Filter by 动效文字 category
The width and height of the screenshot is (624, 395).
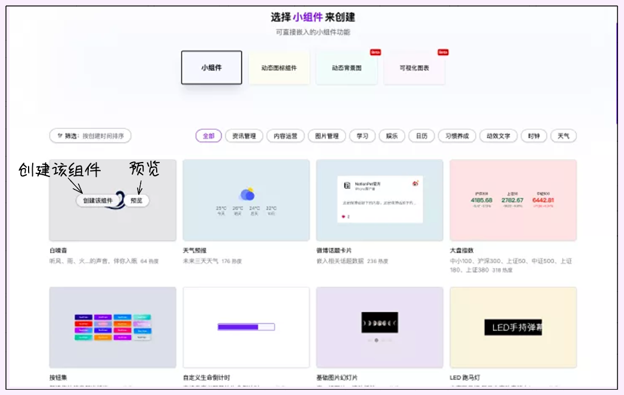click(498, 136)
